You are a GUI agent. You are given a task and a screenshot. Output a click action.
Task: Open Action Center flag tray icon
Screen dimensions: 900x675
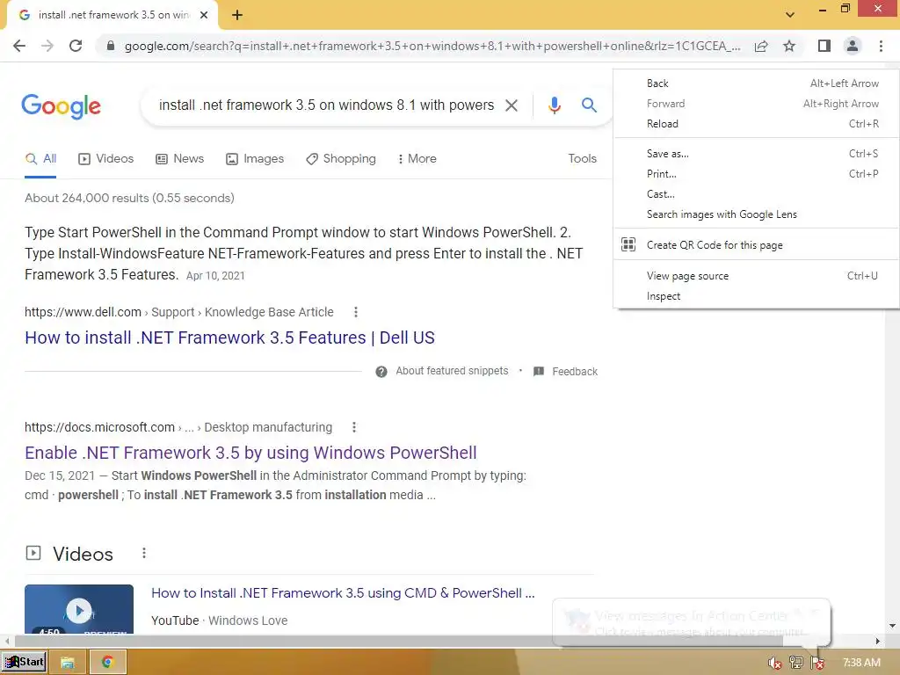click(817, 663)
